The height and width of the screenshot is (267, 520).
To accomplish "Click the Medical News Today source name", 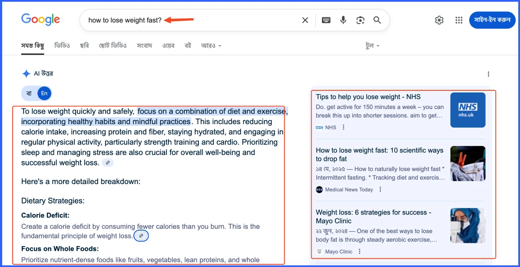I will click(349, 189).
